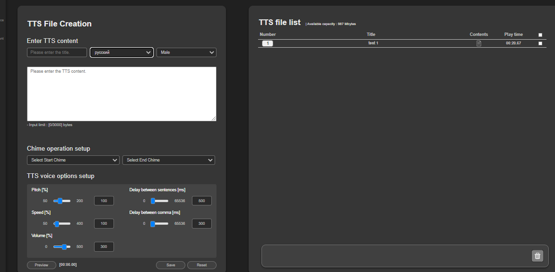
Task: Expand the Select Start Chime dropdown
Action: pos(73,160)
